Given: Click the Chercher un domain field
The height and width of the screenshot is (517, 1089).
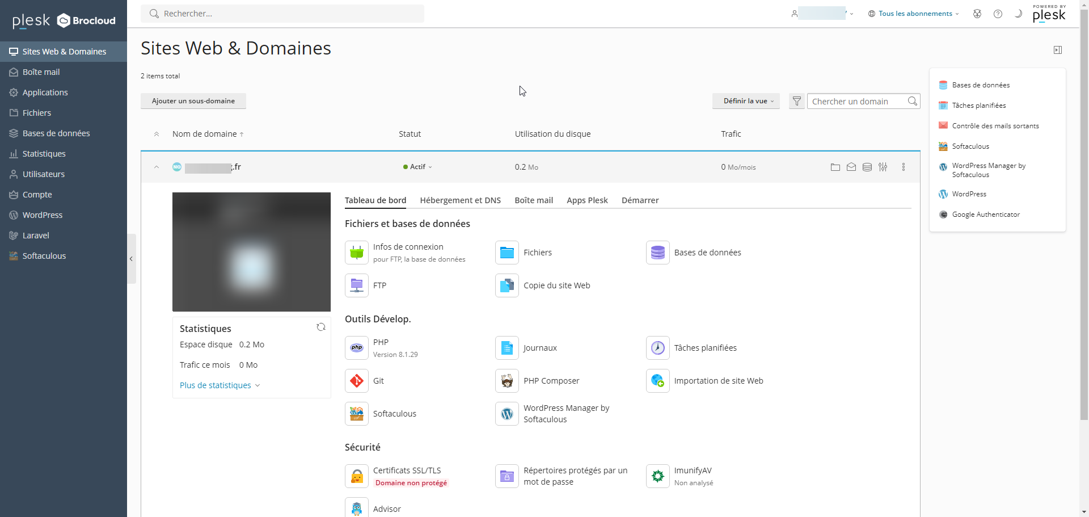Looking at the screenshot, I should point(855,101).
